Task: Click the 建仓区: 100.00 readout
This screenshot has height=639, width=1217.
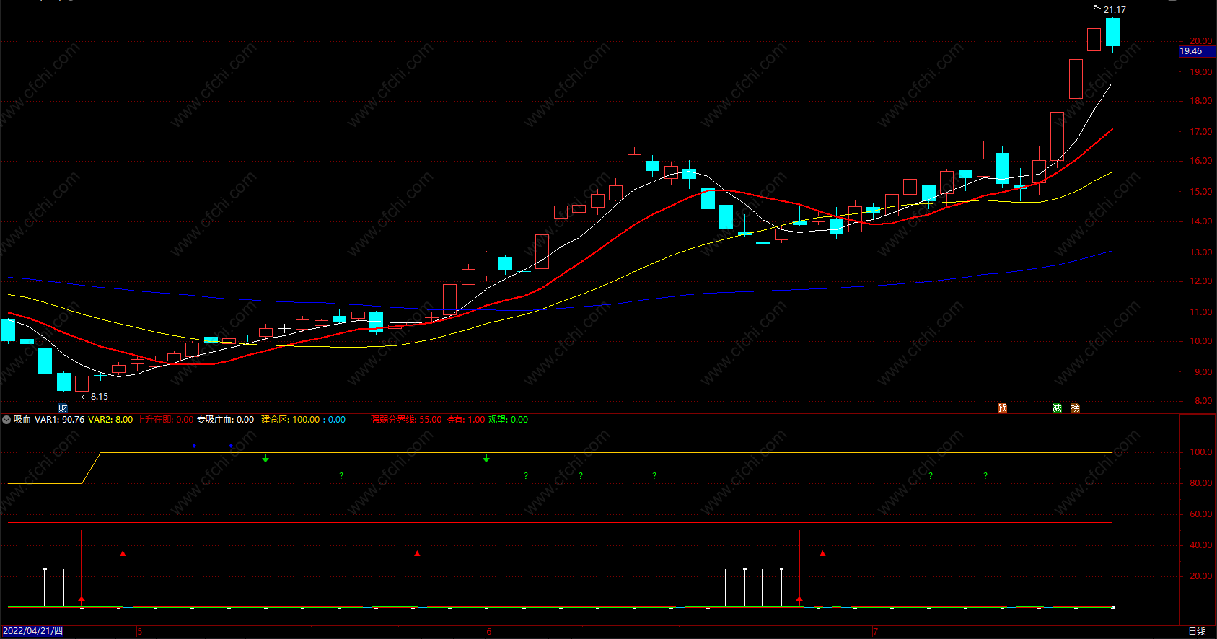Action: [291, 420]
